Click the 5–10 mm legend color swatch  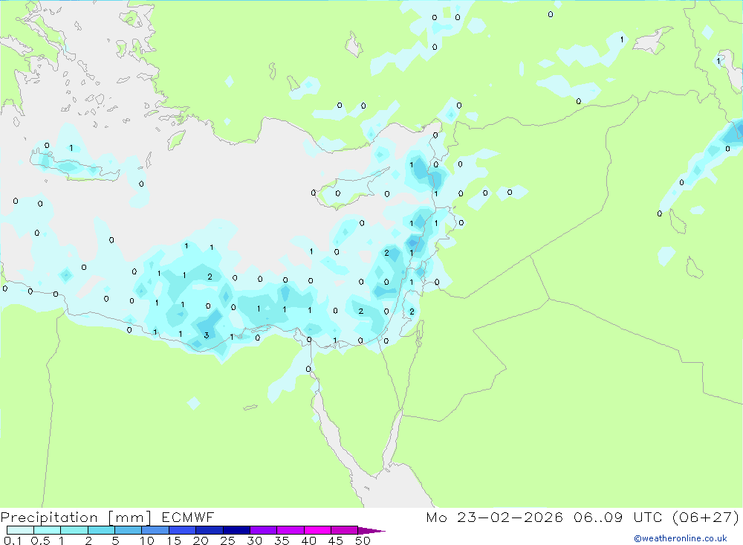pos(129,530)
